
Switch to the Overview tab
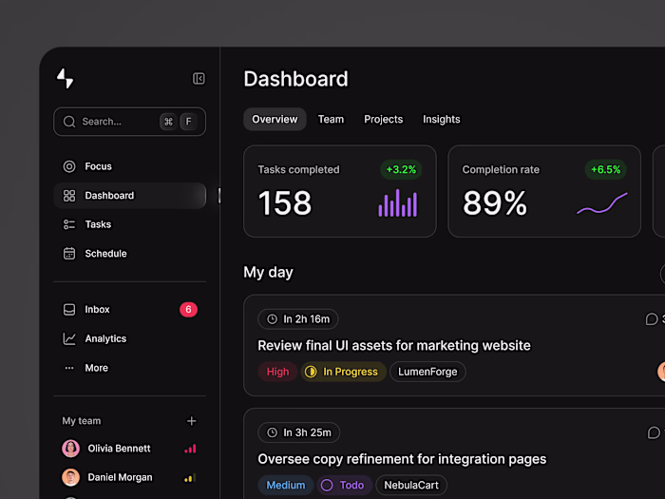tap(275, 119)
